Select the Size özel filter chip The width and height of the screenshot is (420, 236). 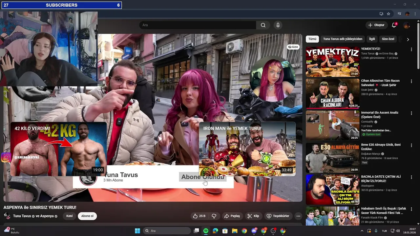click(388, 39)
